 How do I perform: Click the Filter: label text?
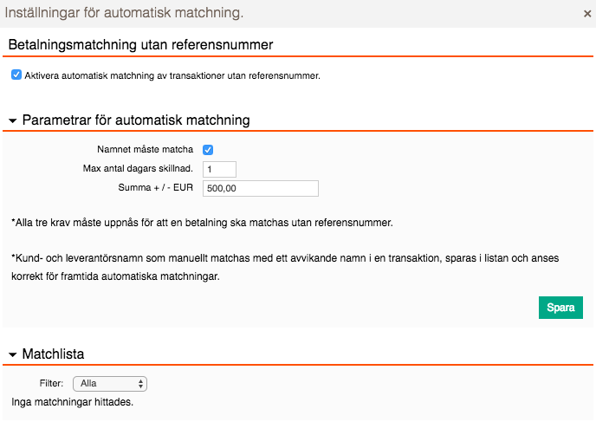pyautogui.click(x=51, y=383)
